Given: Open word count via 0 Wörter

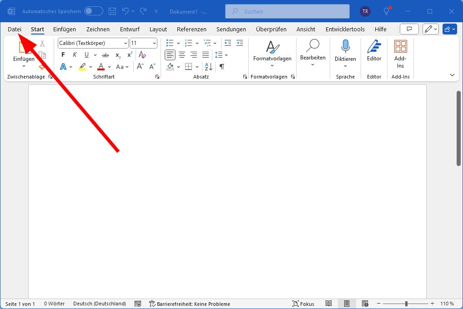Looking at the screenshot, I should (x=54, y=304).
